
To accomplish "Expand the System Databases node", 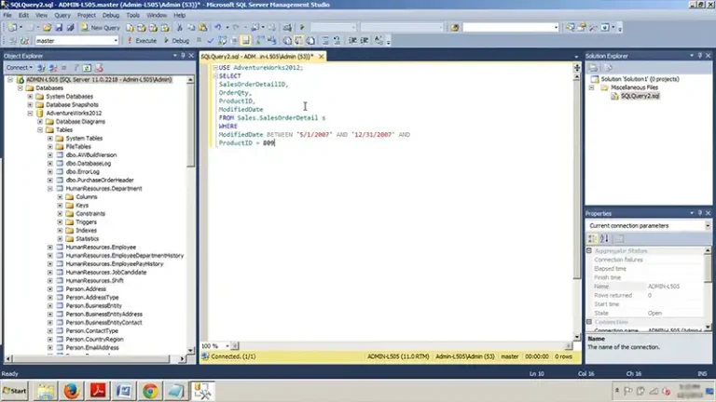I will pyautogui.click(x=30, y=97).
